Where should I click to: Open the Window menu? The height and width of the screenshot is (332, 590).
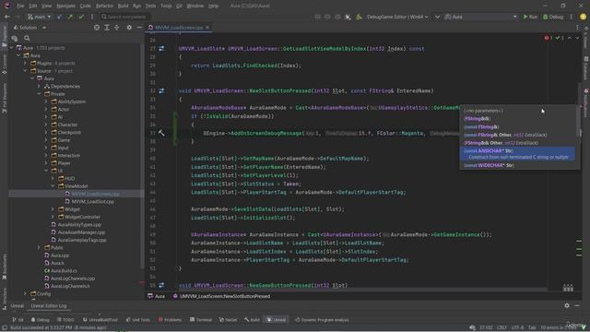point(195,6)
